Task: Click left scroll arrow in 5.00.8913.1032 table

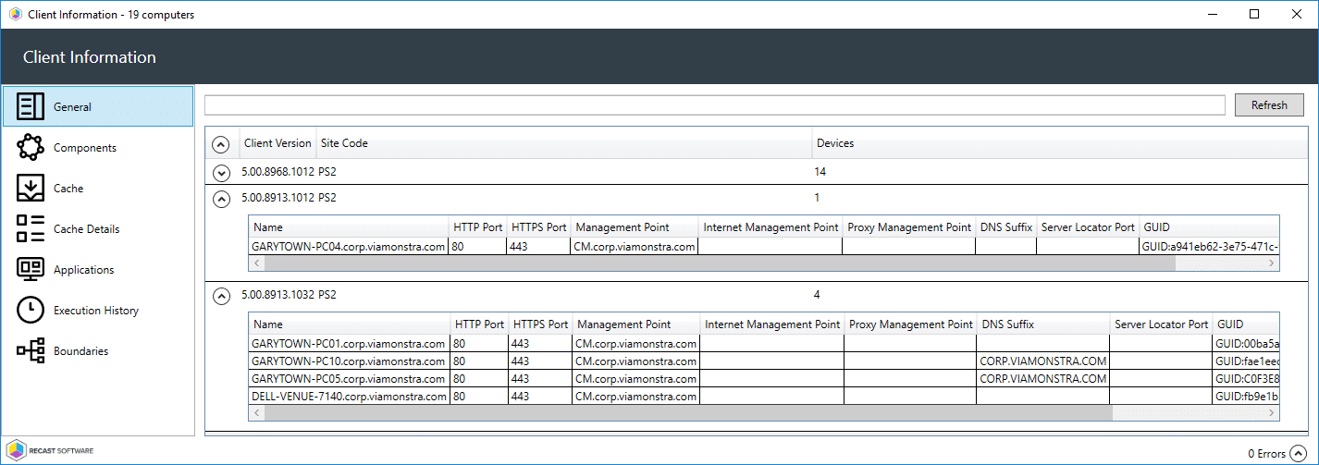Action: [x=257, y=412]
